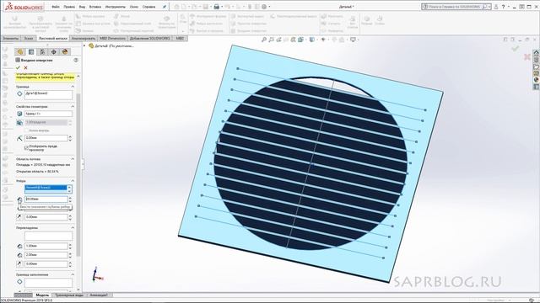This screenshot has height=303, width=540.
Task: Click the rib offset icon beside 0.00mm
Action: click(x=19, y=217)
